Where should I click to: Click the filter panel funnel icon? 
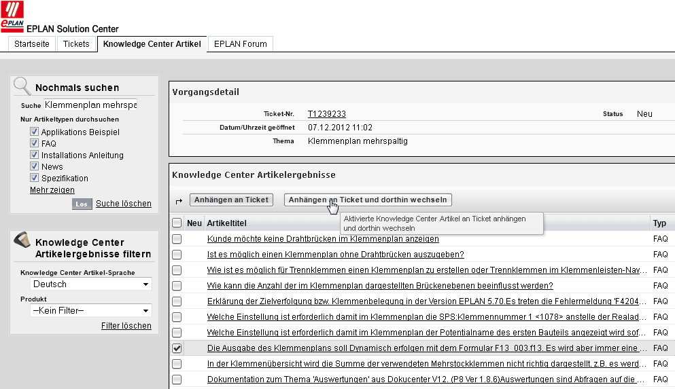pos(22,240)
